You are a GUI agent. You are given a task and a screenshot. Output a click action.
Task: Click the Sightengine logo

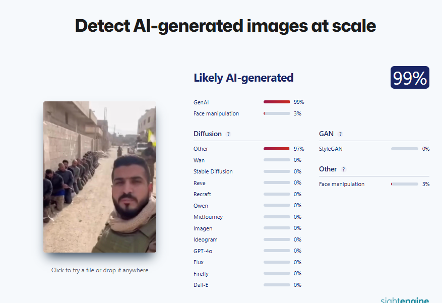(x=405, y=299)
